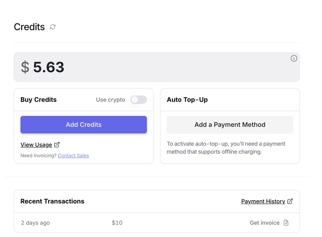This screenshot has width=322, height=237.
Task: Click the dollar sign symbol in balance box
Action: 25,67
